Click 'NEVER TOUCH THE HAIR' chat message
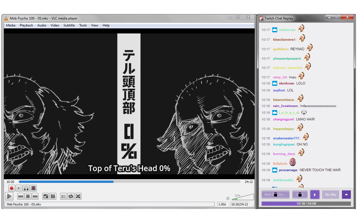357x223 pixels. point(320,170)
